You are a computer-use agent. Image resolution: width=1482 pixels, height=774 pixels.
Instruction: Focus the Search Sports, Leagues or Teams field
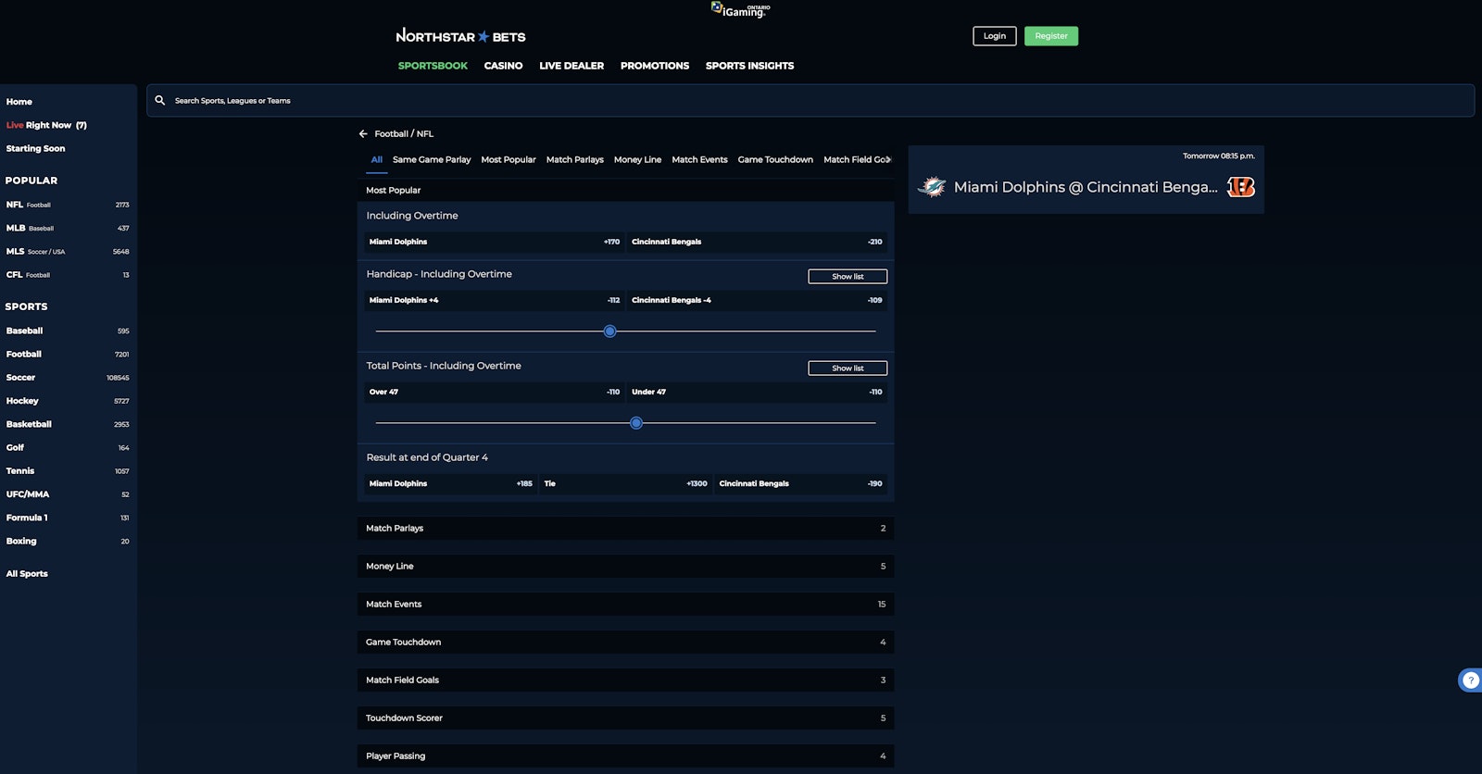(x=810, y=100)
